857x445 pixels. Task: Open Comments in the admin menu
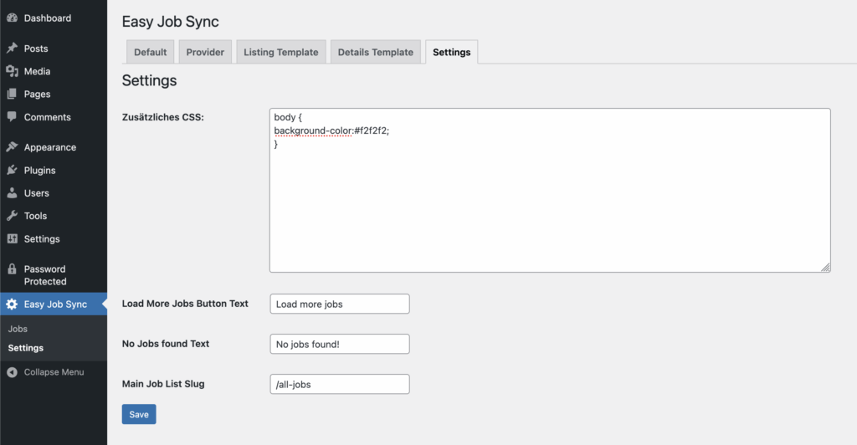54,117
